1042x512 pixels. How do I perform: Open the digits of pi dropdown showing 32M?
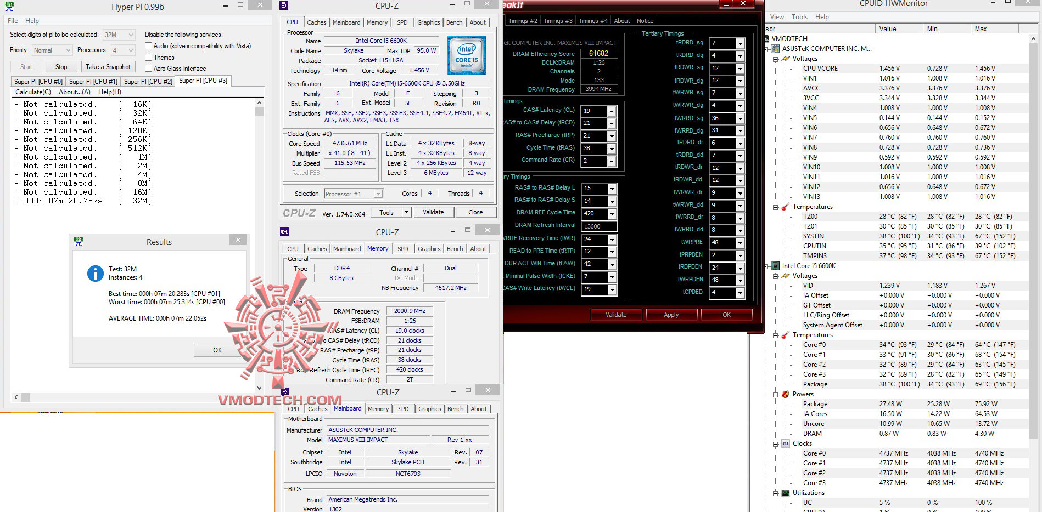pos(119,35)
